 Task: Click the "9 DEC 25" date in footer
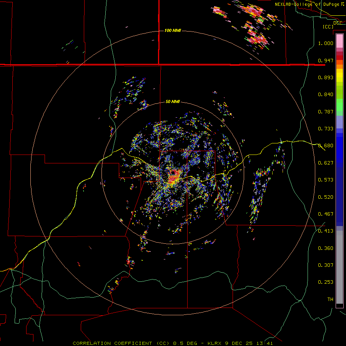239,343
